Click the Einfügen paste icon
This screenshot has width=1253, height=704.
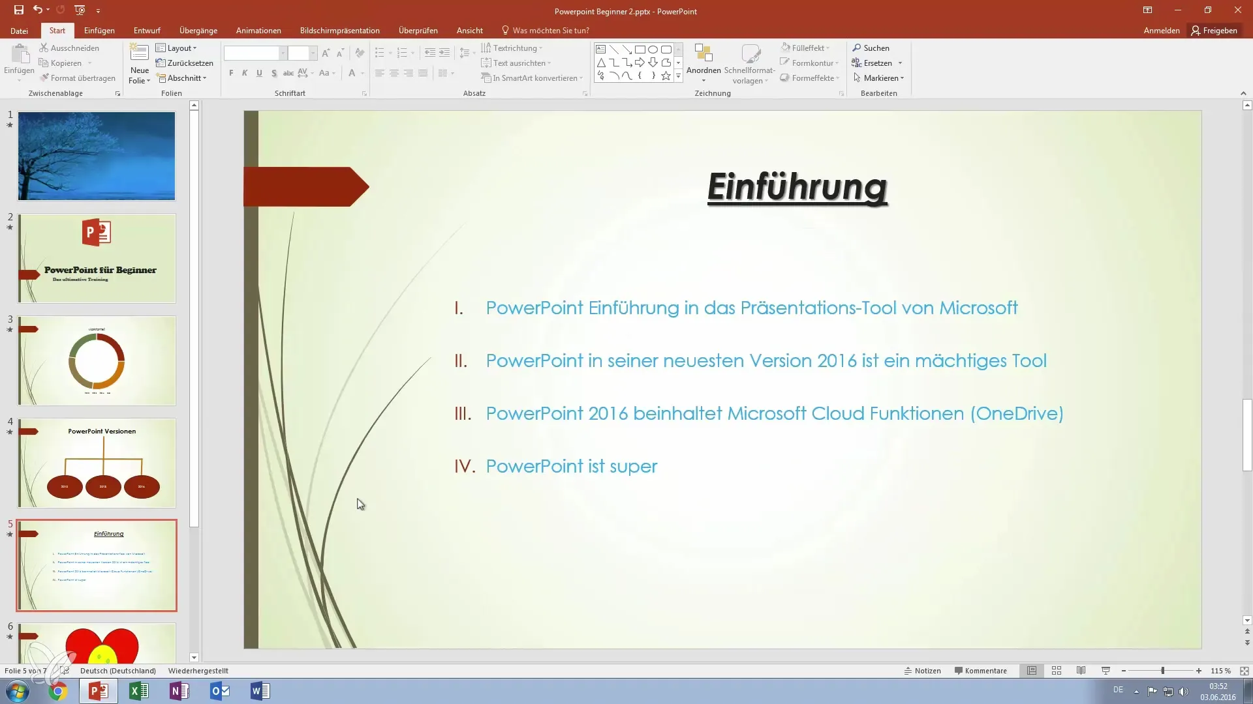[19, 54]
